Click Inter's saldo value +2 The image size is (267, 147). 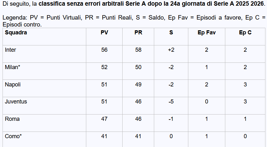pos(171,50)
